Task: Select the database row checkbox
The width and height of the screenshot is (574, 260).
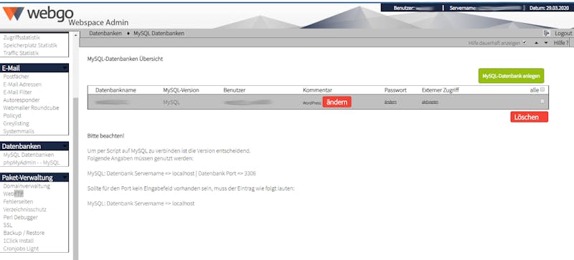Action: point(542,101)
